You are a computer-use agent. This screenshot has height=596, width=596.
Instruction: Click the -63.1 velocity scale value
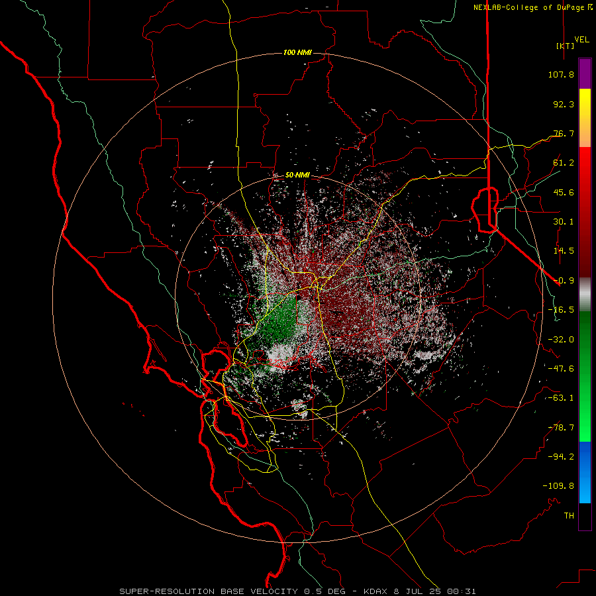coord(561,398)
